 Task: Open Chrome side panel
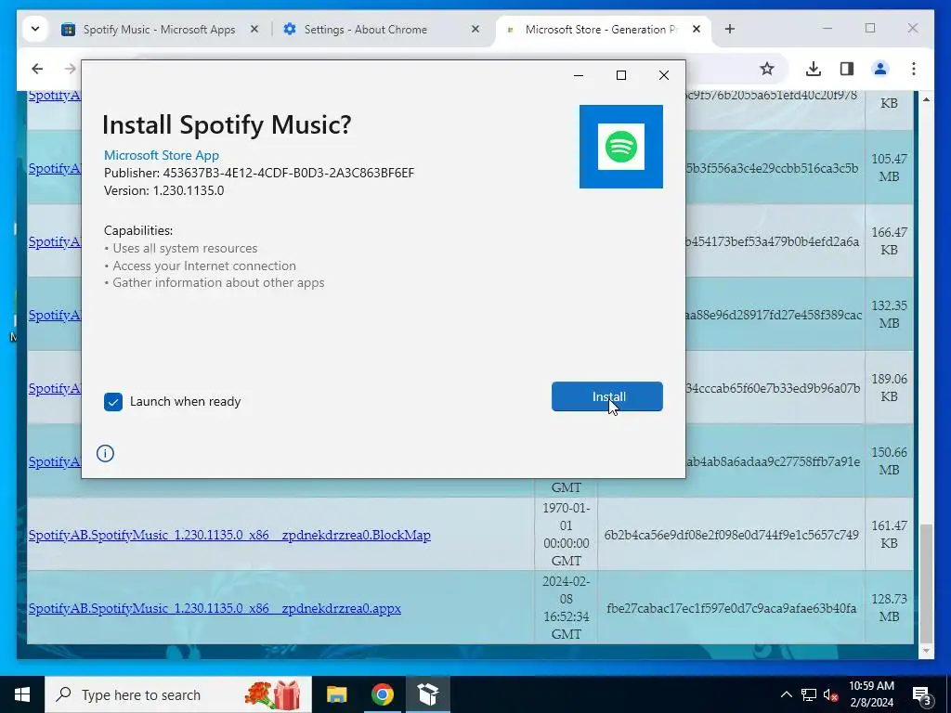(x=847, y=69)
